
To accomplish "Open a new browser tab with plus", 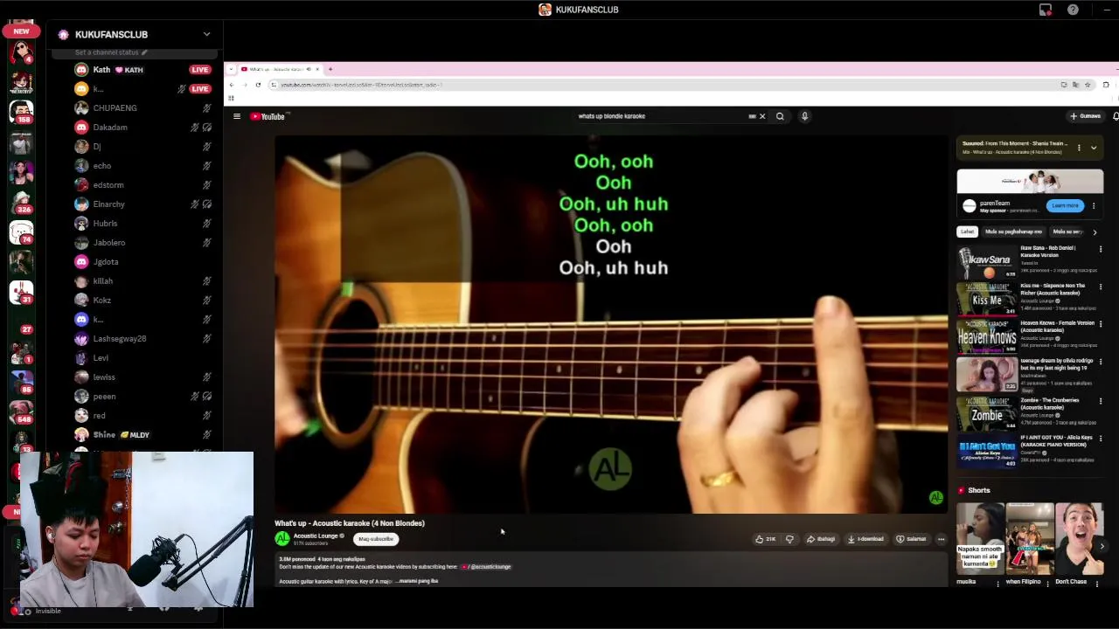I will (x=330, y=69).
